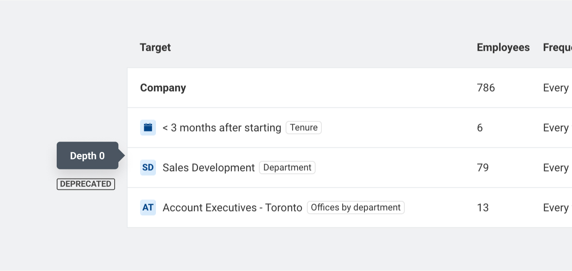
Task: Select the Company row name
Action: click(x=163, y=88)
